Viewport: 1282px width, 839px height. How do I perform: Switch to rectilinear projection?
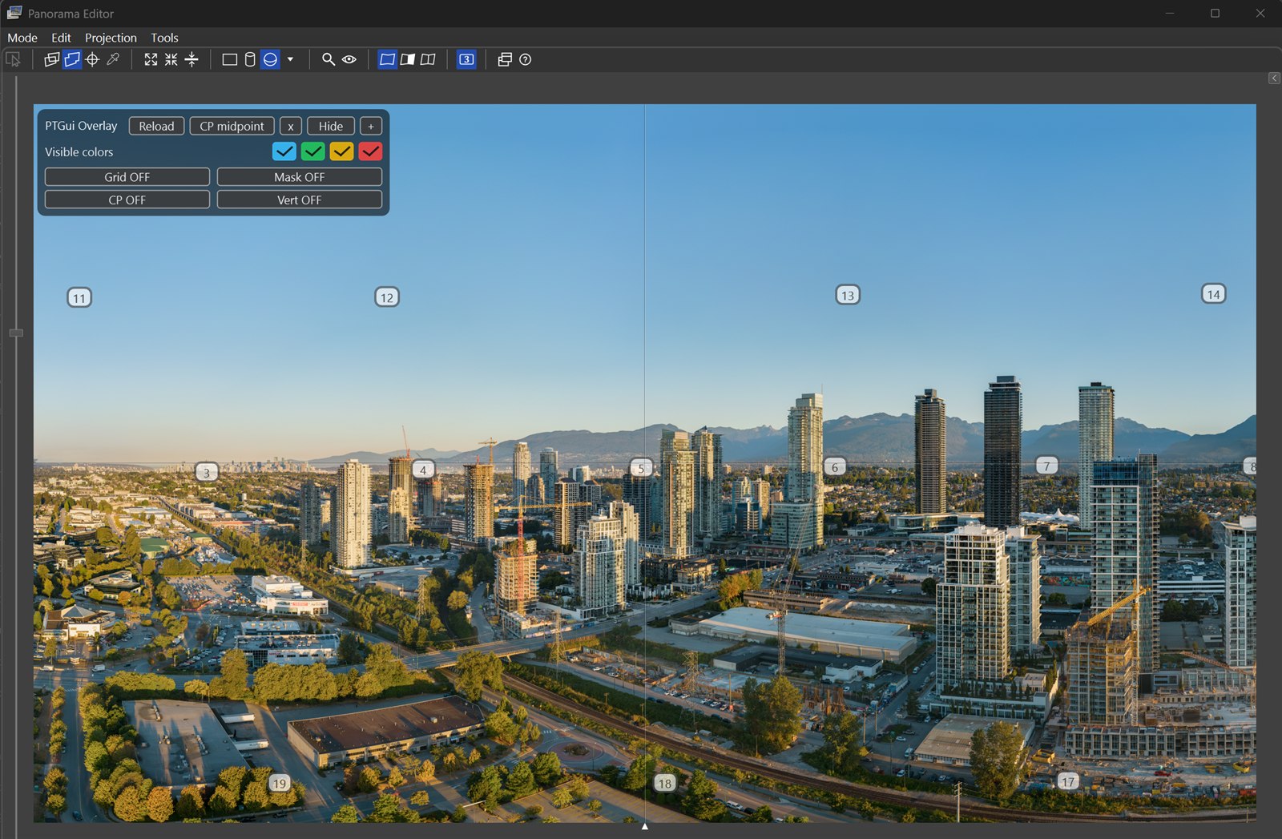[230, 58]
